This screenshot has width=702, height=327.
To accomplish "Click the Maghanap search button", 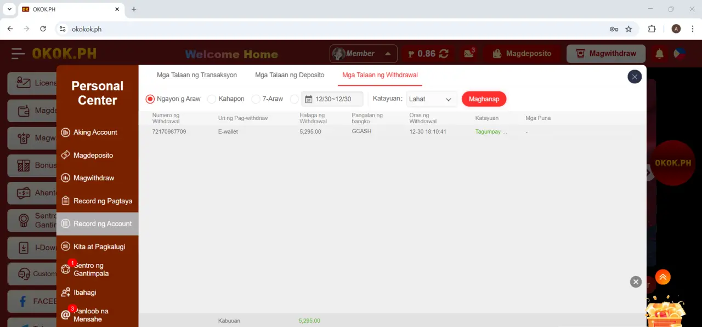I will (x=484, y=99).
